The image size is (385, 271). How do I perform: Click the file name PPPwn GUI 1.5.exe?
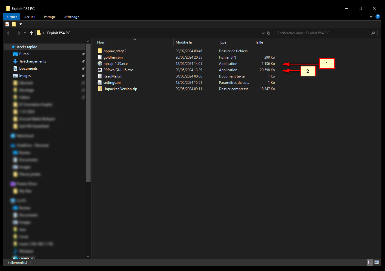coord(118,70)
